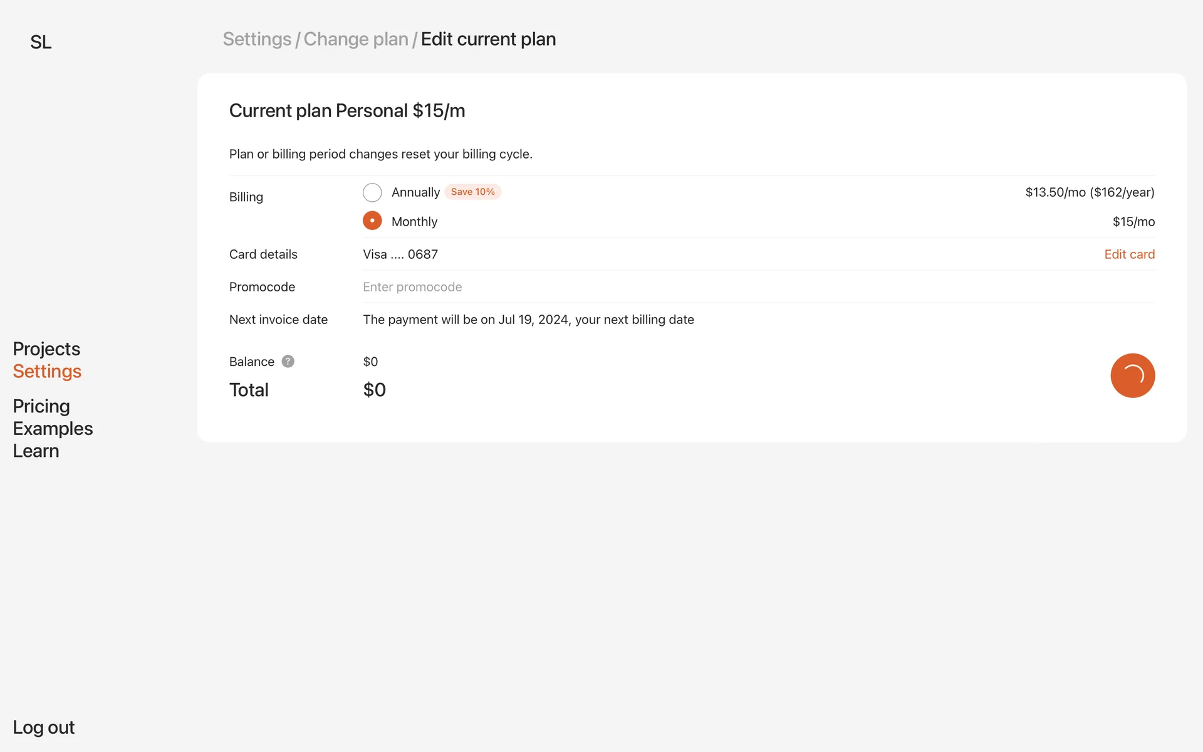Click the Edit card link
Screen dimensions: 1203x752
click(x=1129, y=254)
